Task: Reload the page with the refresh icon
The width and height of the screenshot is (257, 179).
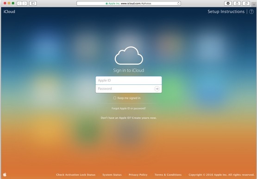Action: coord(178,3)
